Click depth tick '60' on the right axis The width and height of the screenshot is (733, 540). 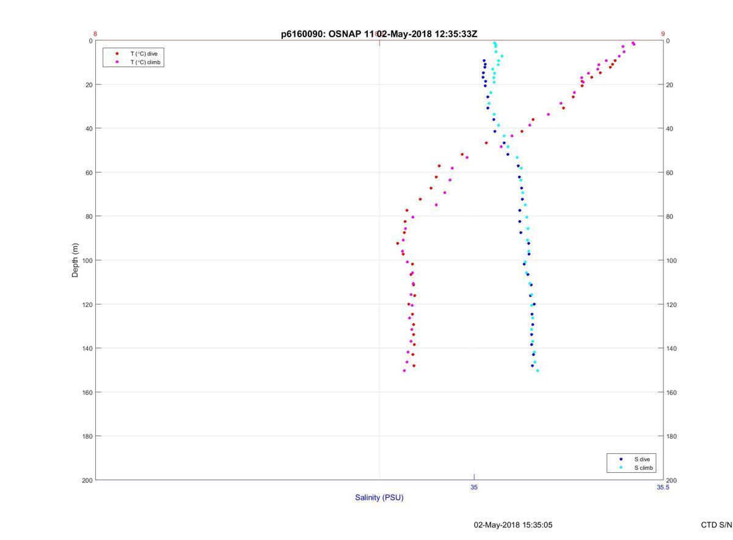[x=669, y=173]
